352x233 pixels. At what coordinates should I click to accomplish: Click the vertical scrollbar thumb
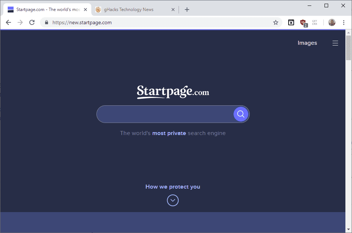348,48
